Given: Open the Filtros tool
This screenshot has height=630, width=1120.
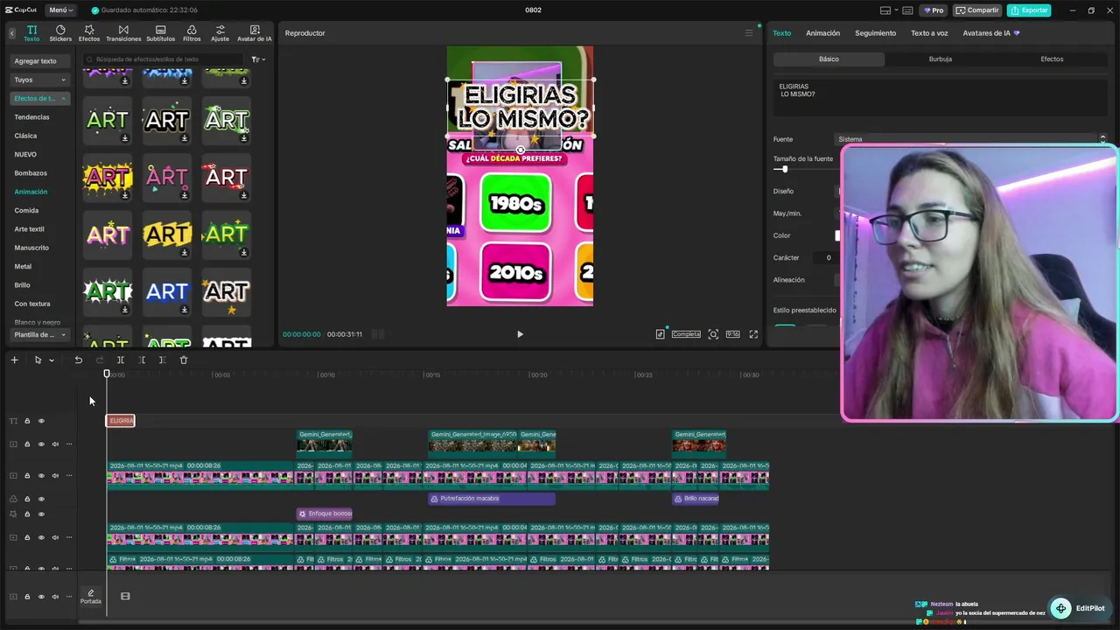Looking at the screenshot, I should 192,33.
